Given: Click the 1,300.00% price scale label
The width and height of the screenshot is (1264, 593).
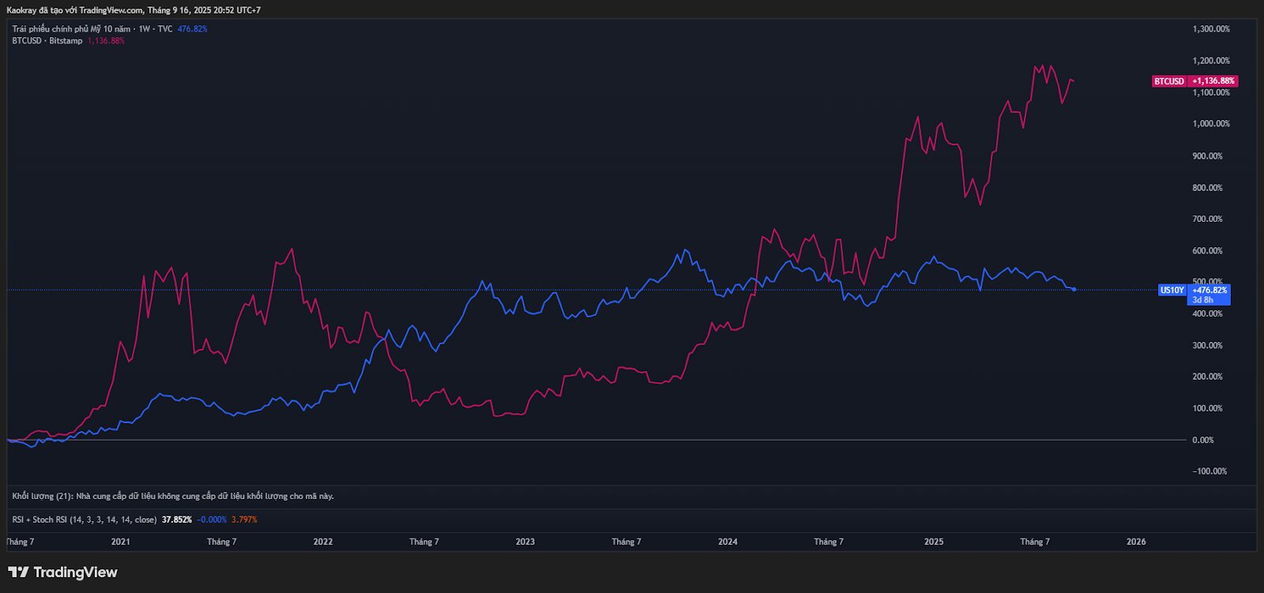Looking at the screenshot, I should point(1211,29).
